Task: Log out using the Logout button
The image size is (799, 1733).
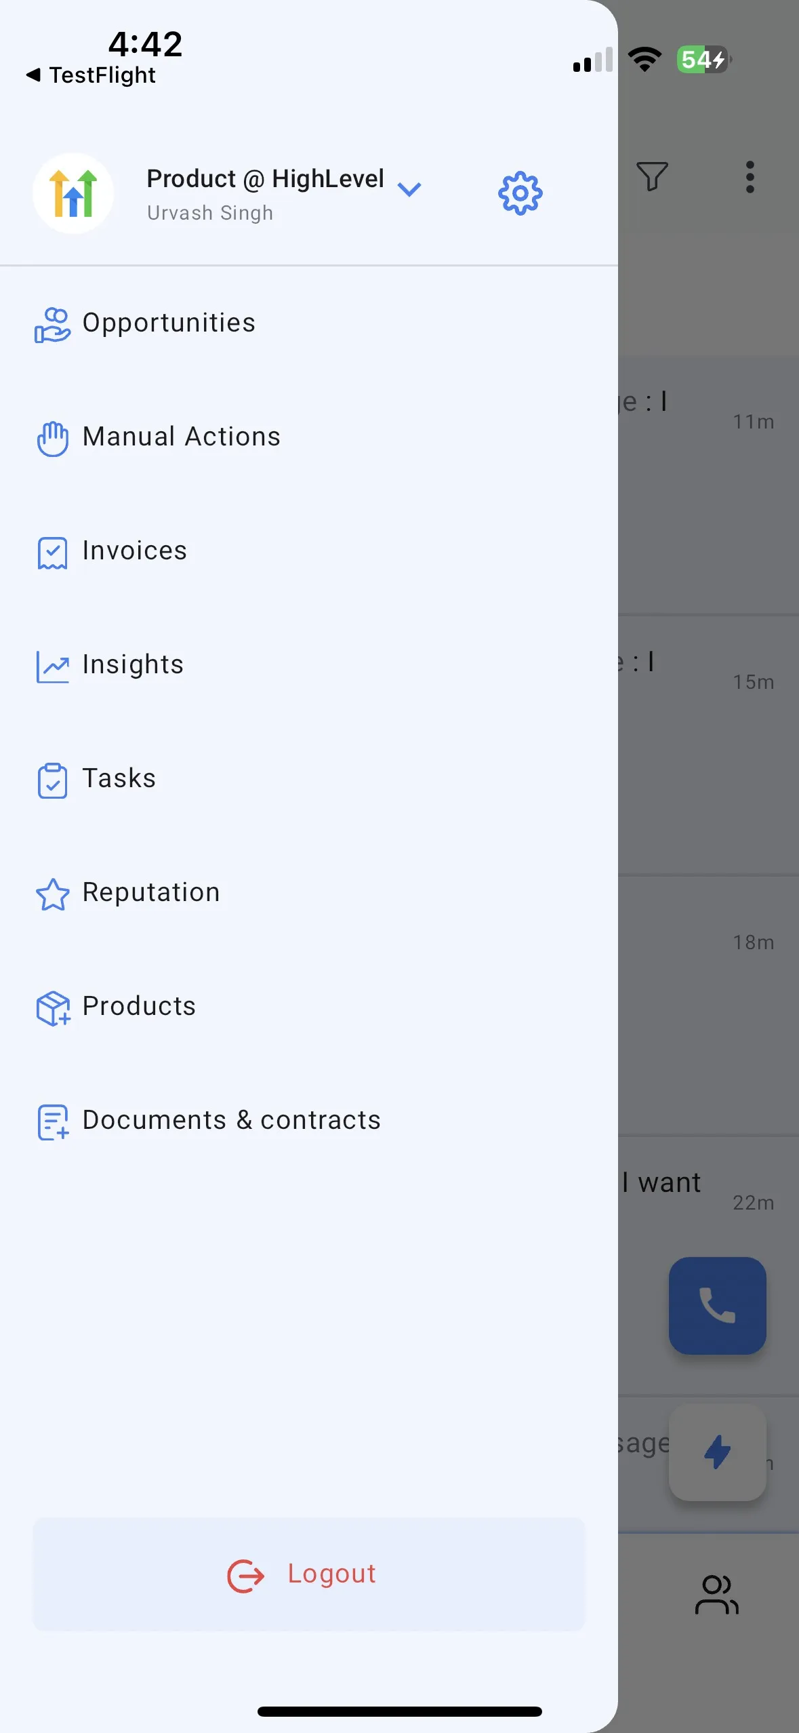Action: click(308, 1574)
